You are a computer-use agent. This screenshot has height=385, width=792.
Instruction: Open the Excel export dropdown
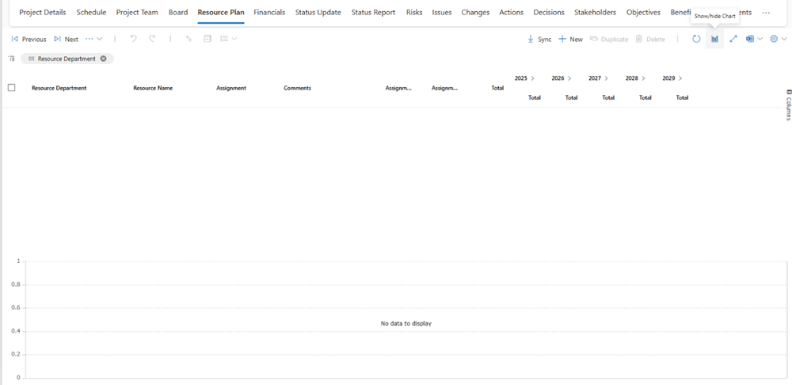tap(754, 39)
